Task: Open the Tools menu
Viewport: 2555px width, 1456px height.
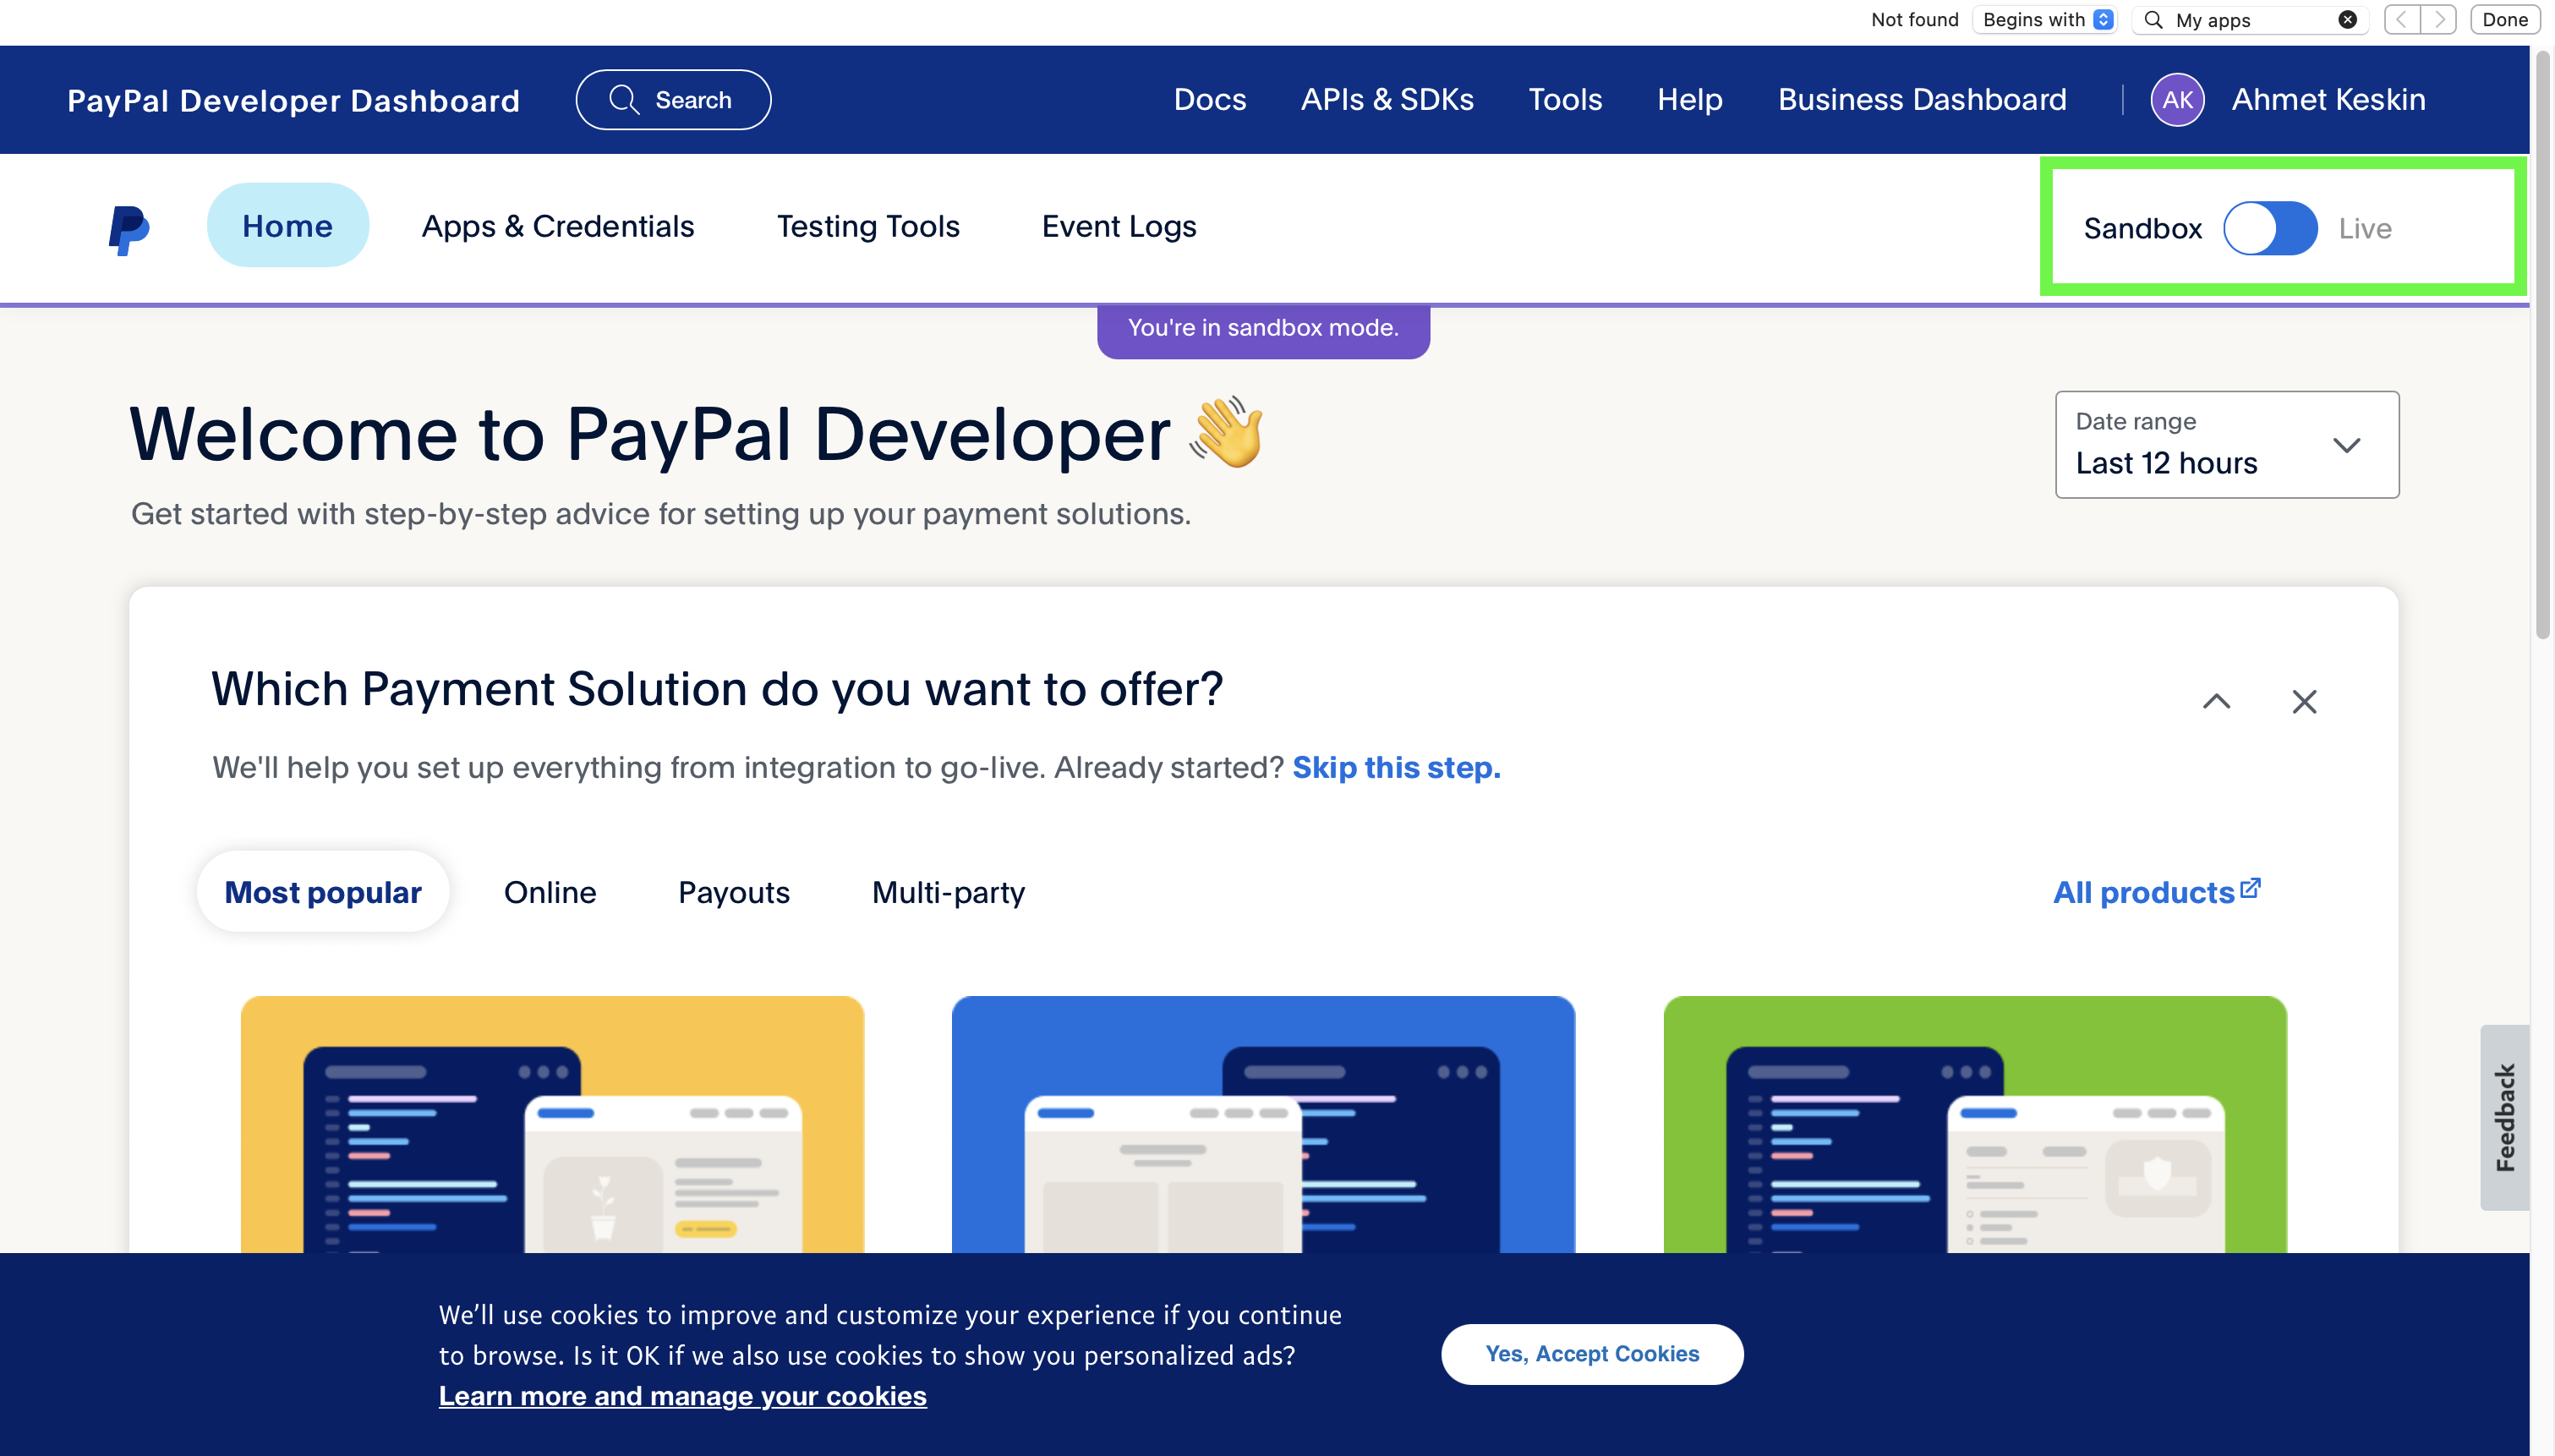Action: coord(1564,100)
